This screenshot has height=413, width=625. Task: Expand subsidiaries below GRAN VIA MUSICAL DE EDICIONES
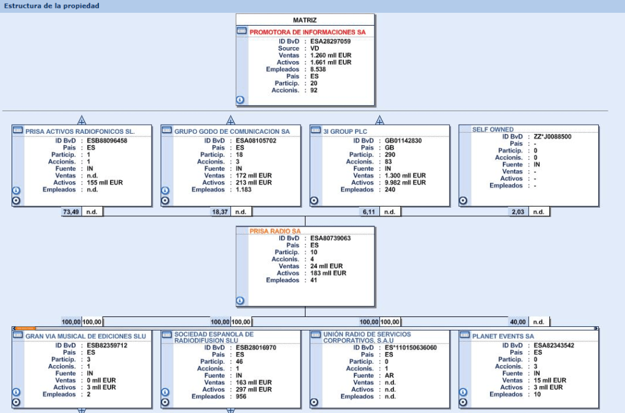tap(81, 411)
